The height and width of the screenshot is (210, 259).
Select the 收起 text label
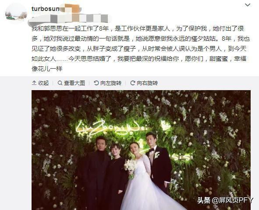[43, 83]
